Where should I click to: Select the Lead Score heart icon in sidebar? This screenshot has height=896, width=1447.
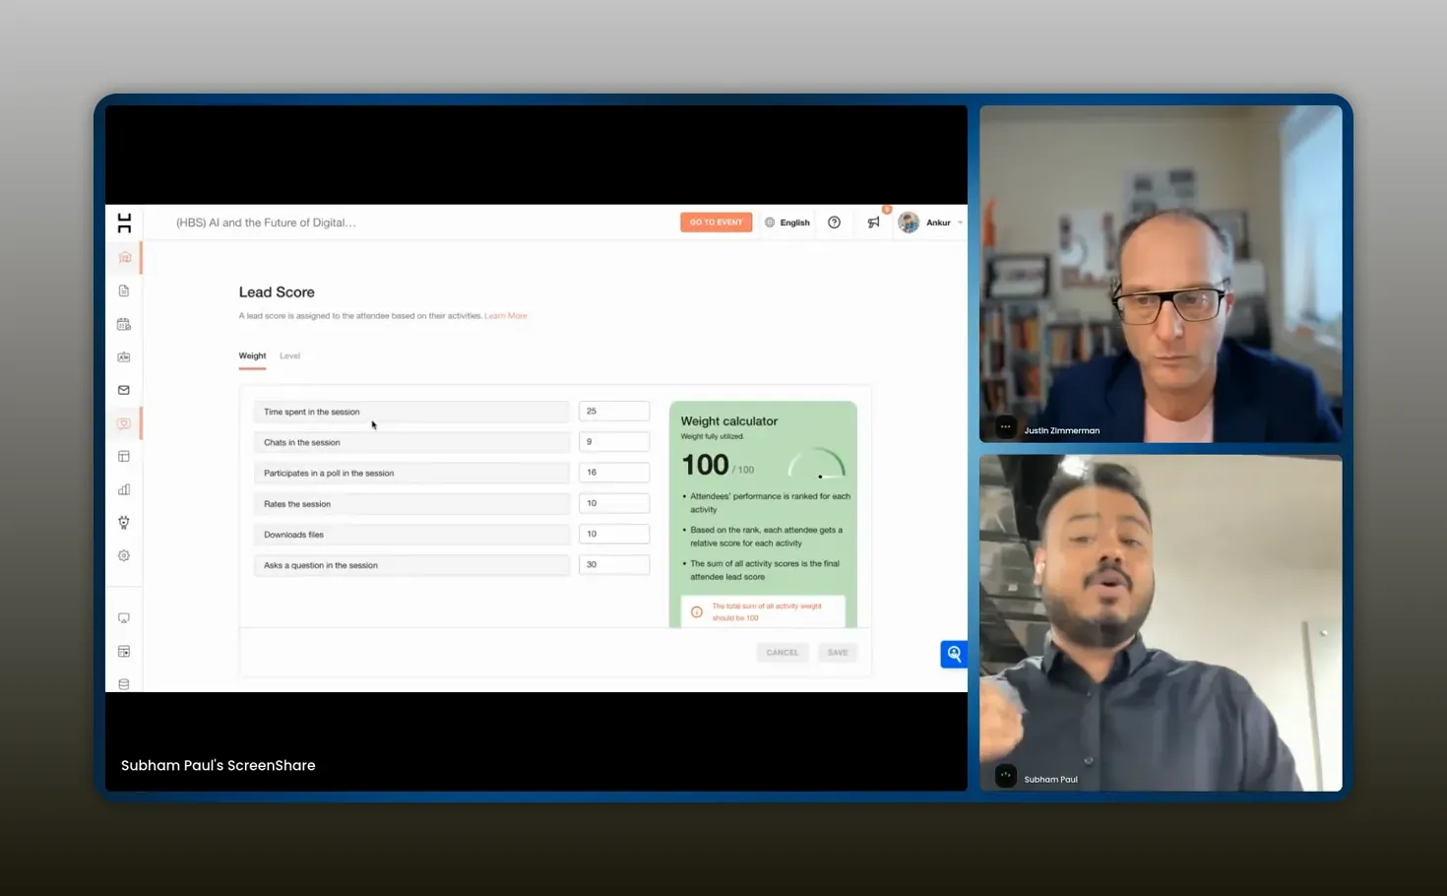pyautogui.click(x=123, y=422)
